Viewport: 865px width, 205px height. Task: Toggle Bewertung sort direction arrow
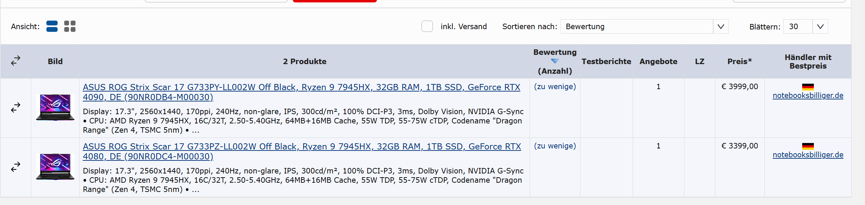pos(555,61)
